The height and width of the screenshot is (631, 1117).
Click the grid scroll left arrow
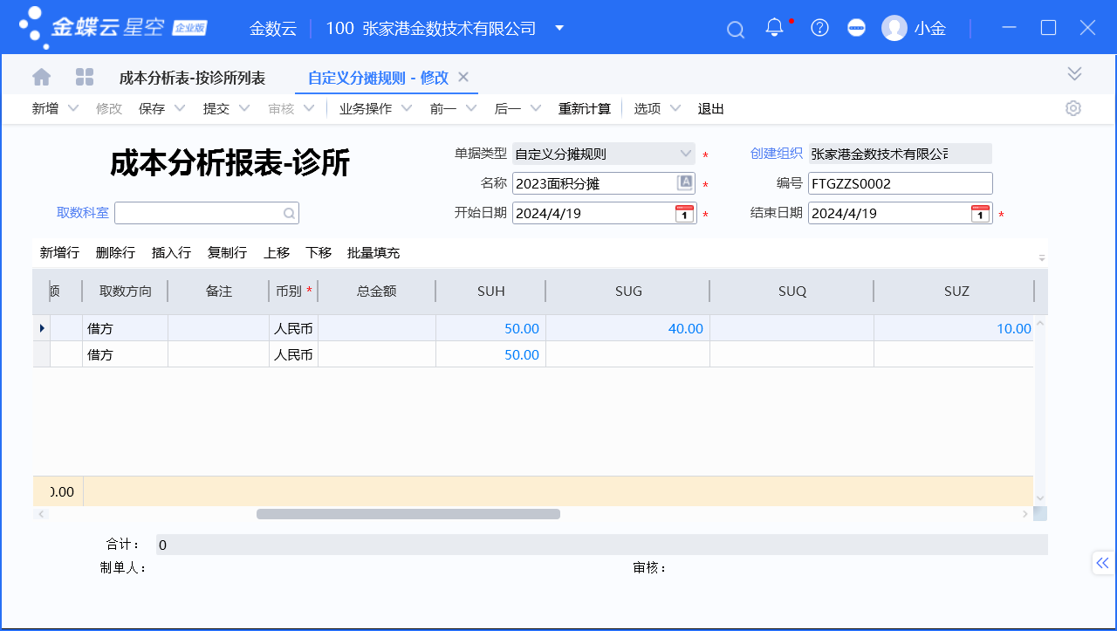point(40,514)
